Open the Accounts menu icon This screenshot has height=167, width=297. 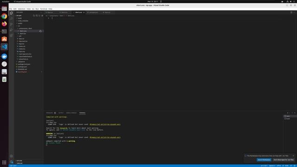[11, 156]
